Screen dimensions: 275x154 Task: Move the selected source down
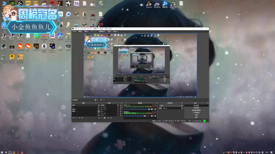[x=111, y=118]
